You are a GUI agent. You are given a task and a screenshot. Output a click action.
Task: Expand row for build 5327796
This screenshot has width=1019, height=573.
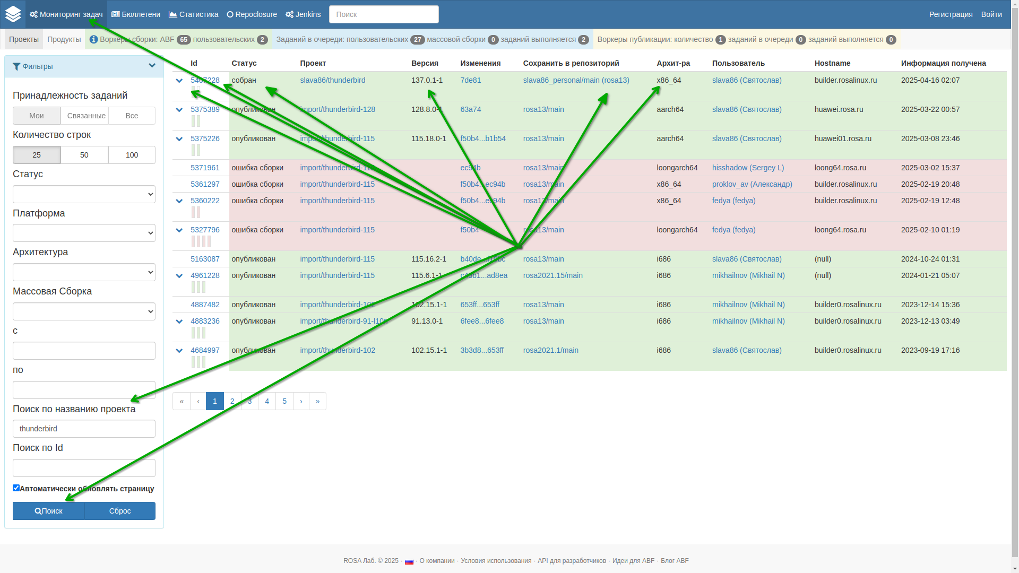click(179, 230)
